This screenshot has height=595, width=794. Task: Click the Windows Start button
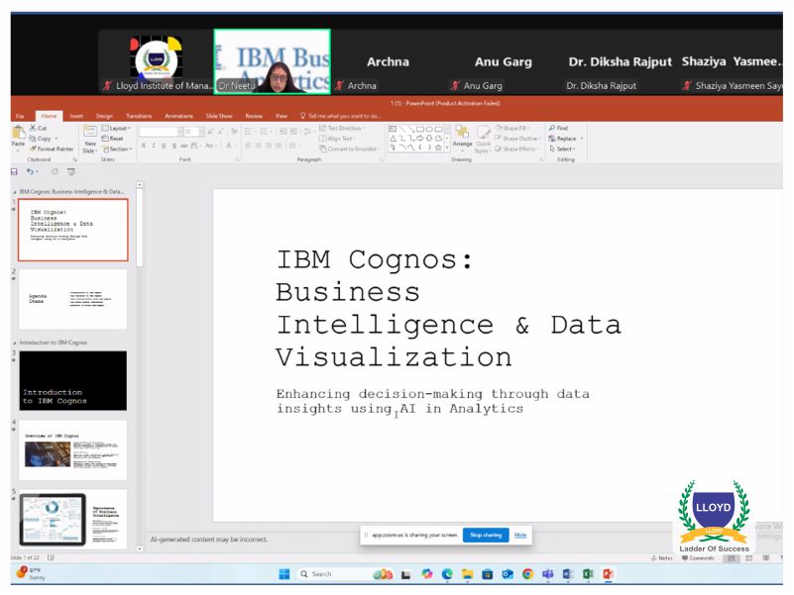(284, 574)
